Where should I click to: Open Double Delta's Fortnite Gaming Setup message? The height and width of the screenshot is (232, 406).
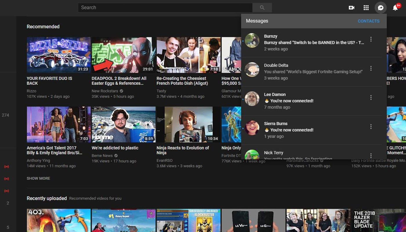tap(313, 72)
